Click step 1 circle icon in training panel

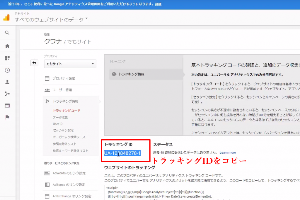point(114,74)
